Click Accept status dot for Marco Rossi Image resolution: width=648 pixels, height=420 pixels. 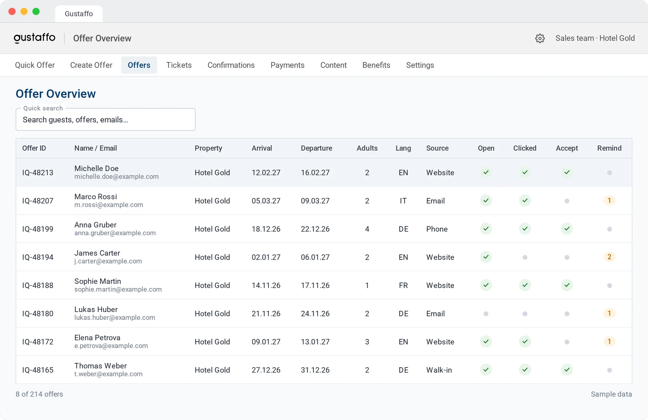coord(567,201)
